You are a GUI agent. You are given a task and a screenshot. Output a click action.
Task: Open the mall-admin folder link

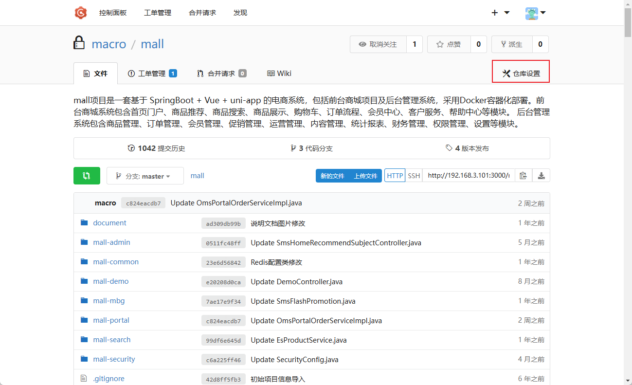(111, 242)
